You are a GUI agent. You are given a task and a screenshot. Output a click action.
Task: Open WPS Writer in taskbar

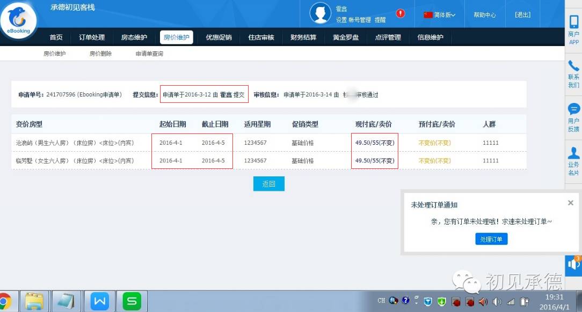click(x=99, y=301)
